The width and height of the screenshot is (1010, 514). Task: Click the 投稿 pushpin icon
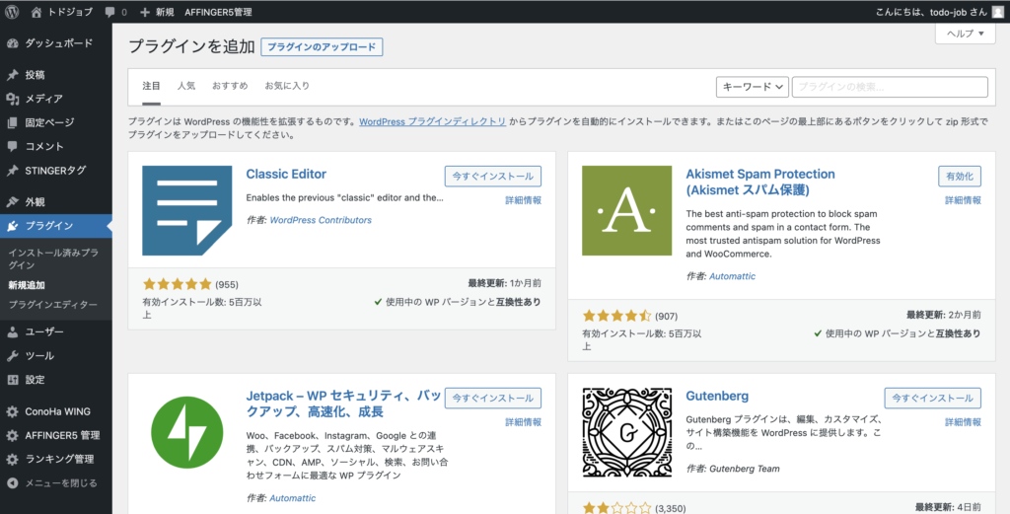tap(12, 75)
